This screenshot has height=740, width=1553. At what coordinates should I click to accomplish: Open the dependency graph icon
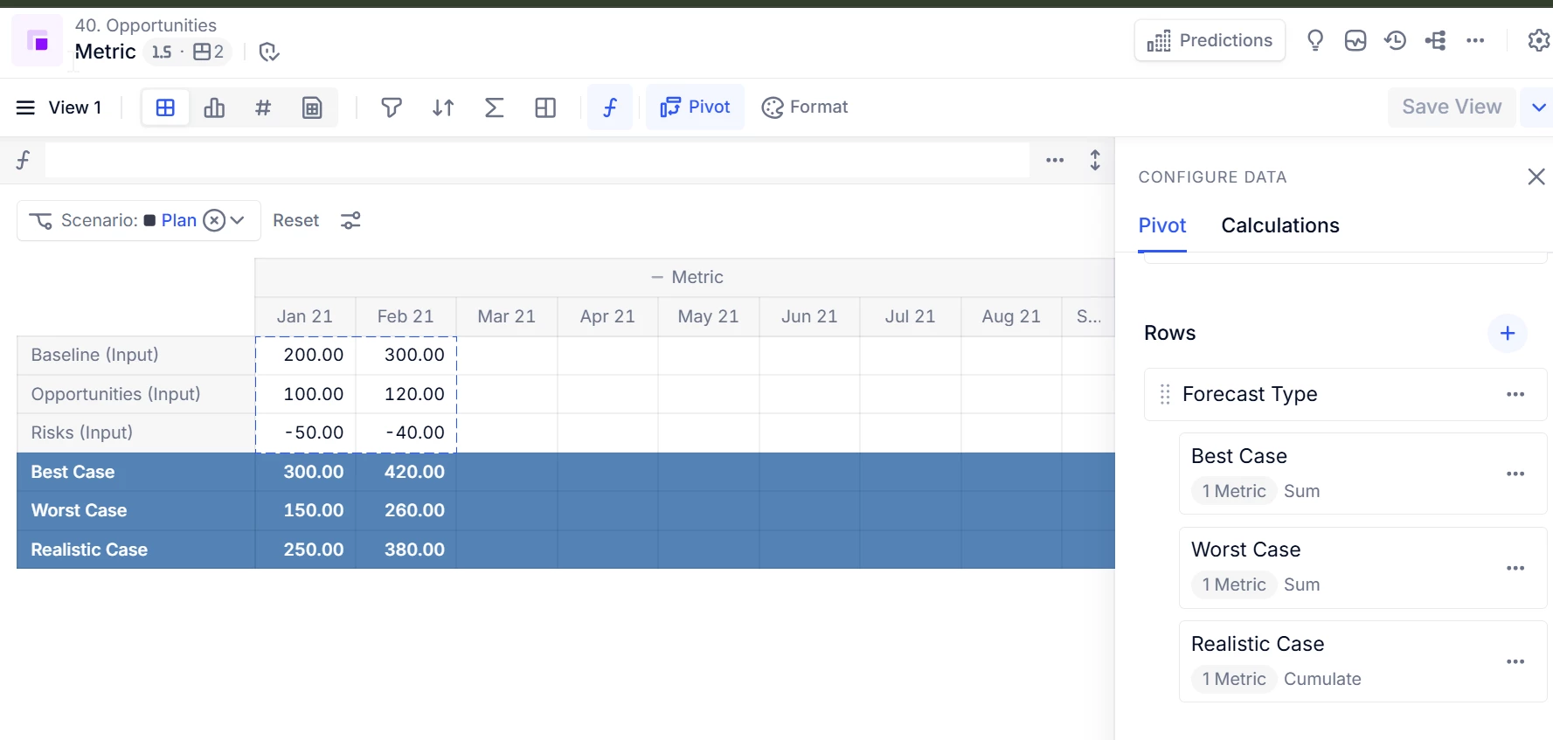click(x=1436, y=40)
